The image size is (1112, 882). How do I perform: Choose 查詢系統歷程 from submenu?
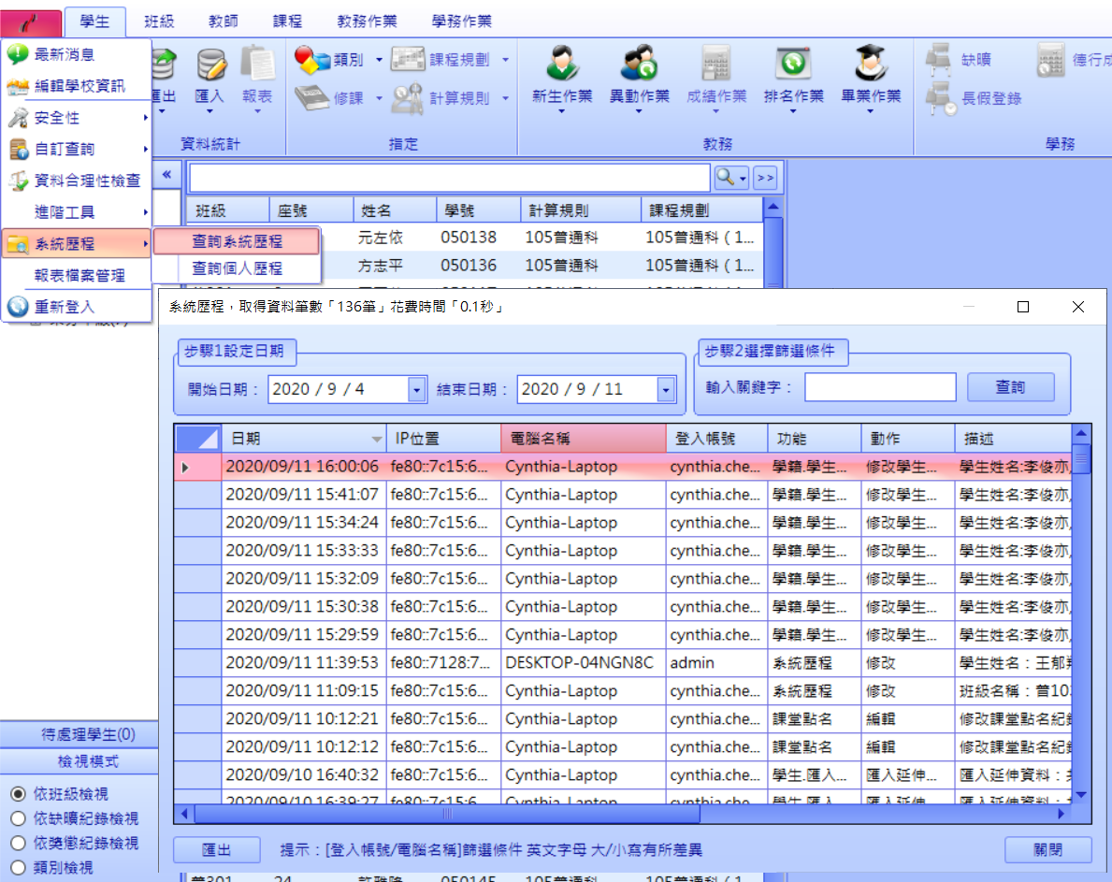[237, 241]
